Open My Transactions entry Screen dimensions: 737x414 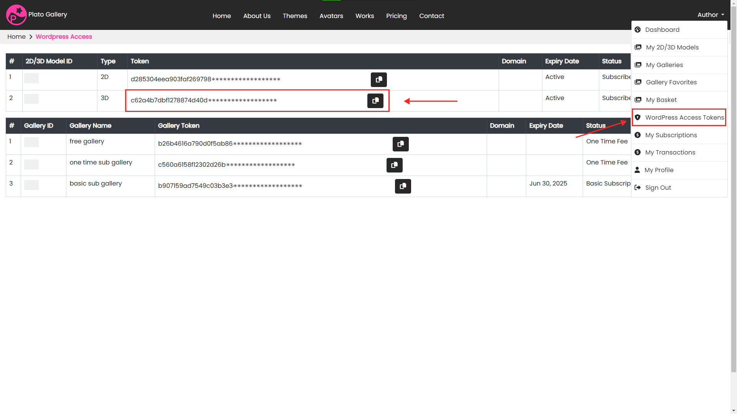tap(670, 153)
